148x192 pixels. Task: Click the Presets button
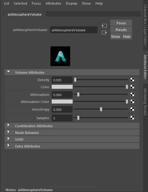pyautogui.click(x=121, y=30)
